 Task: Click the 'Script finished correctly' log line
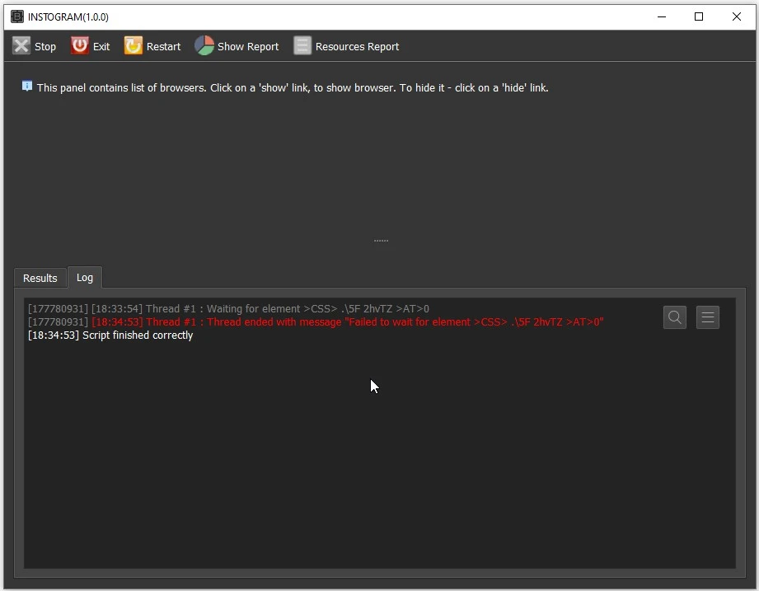110,335
